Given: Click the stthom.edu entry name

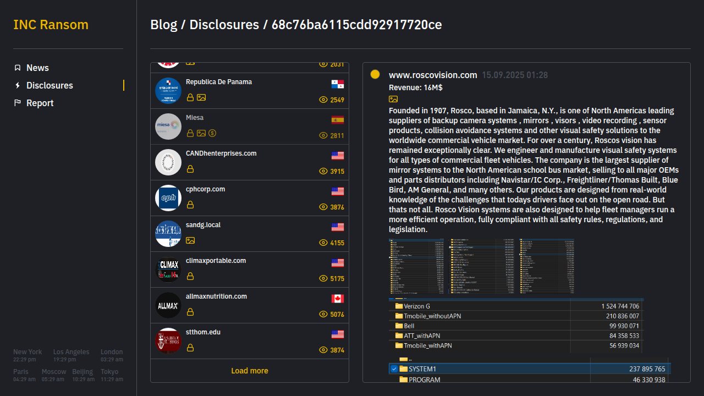Looking at the screenshot, I should tap(203, 332).
